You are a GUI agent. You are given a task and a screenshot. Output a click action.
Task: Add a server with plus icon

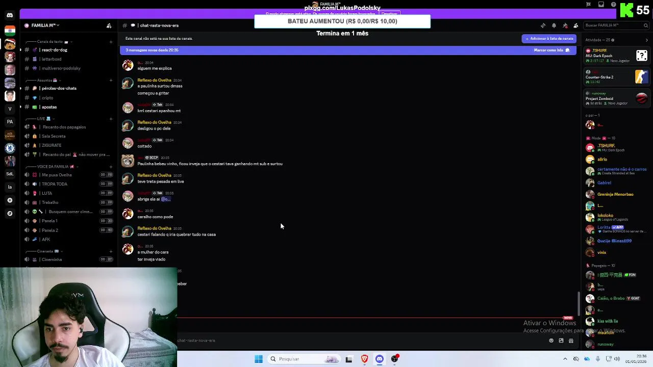10,200
